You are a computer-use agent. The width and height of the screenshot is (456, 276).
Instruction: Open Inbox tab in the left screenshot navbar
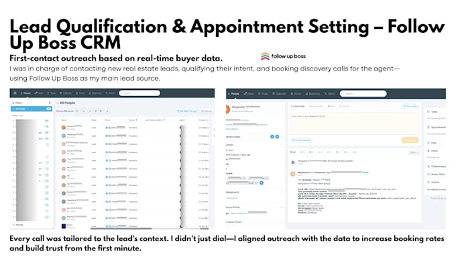click(x=39, y=93)
